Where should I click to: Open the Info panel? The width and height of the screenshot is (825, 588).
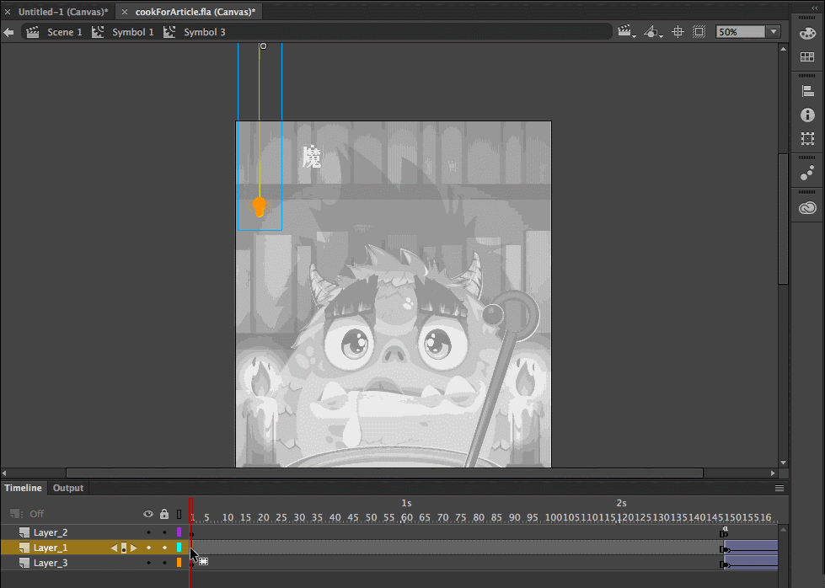(x=807, y=115)
